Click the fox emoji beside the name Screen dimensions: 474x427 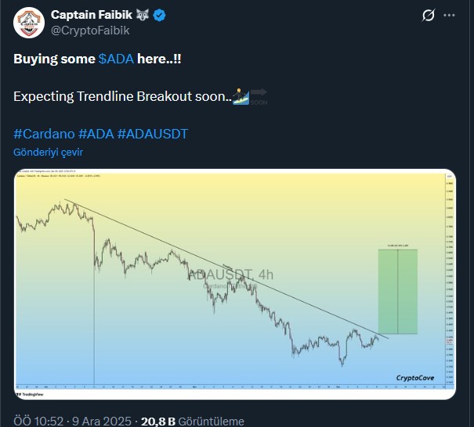[144, 16]
